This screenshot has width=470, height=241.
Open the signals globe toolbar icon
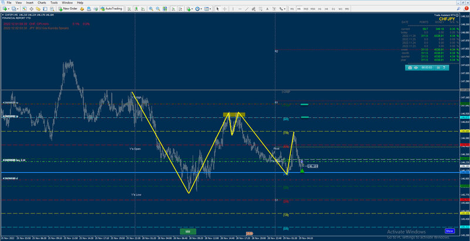point(96,9)
